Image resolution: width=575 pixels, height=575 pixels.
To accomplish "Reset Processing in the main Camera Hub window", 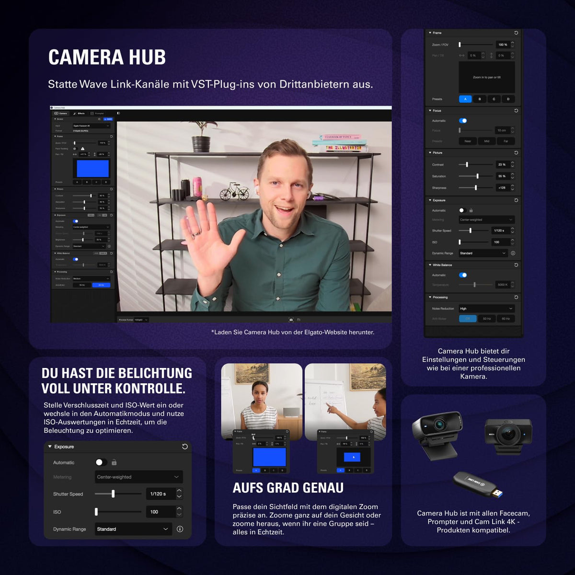I will point(111,272).
